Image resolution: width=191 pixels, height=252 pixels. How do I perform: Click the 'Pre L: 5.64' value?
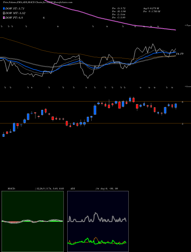coord(119,15)
